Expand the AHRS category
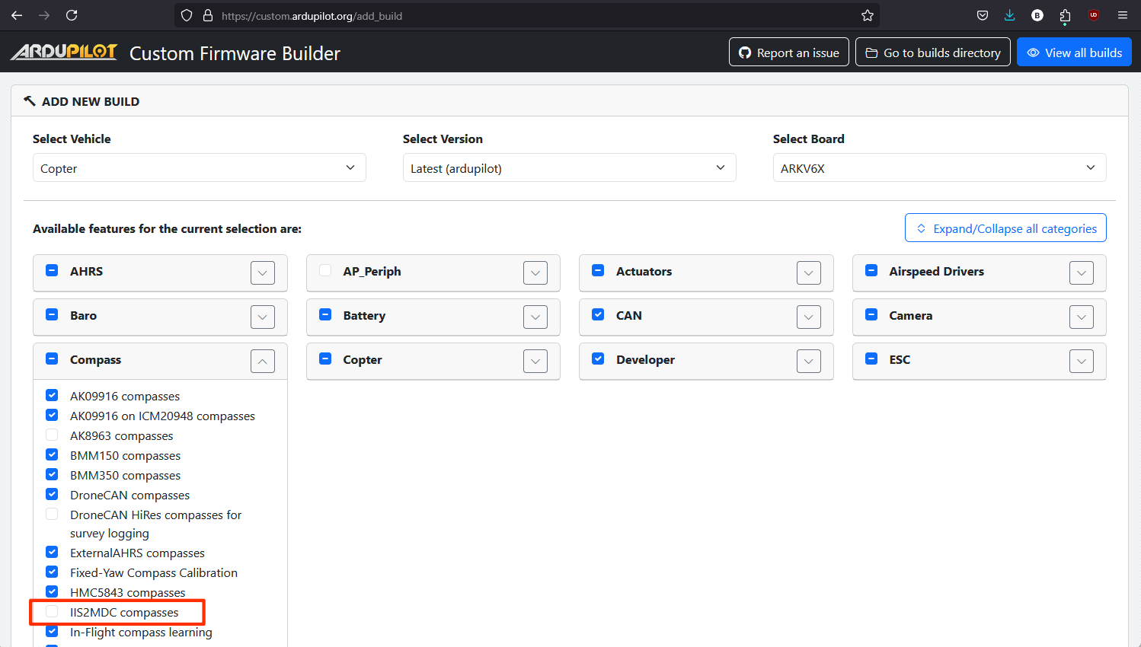 point(263,273)
